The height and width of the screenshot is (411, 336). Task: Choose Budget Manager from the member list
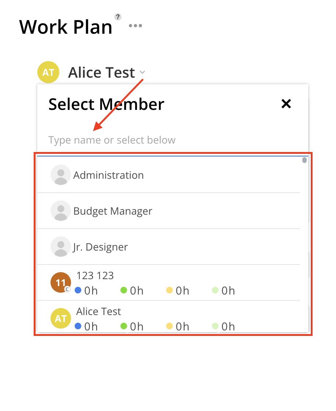tap(113, 211)
